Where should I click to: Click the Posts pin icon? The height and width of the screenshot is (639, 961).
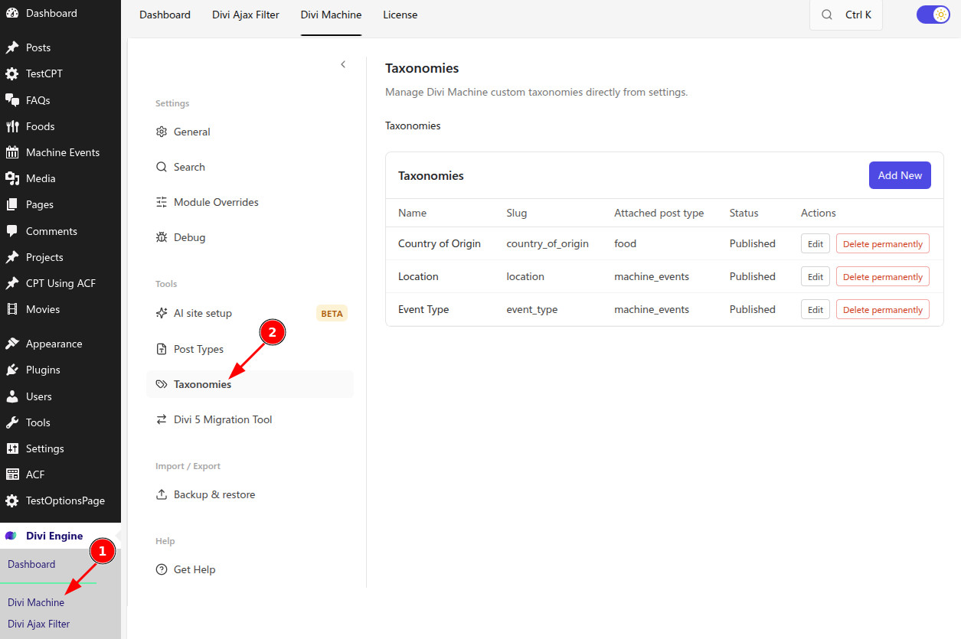coord(11,47)
